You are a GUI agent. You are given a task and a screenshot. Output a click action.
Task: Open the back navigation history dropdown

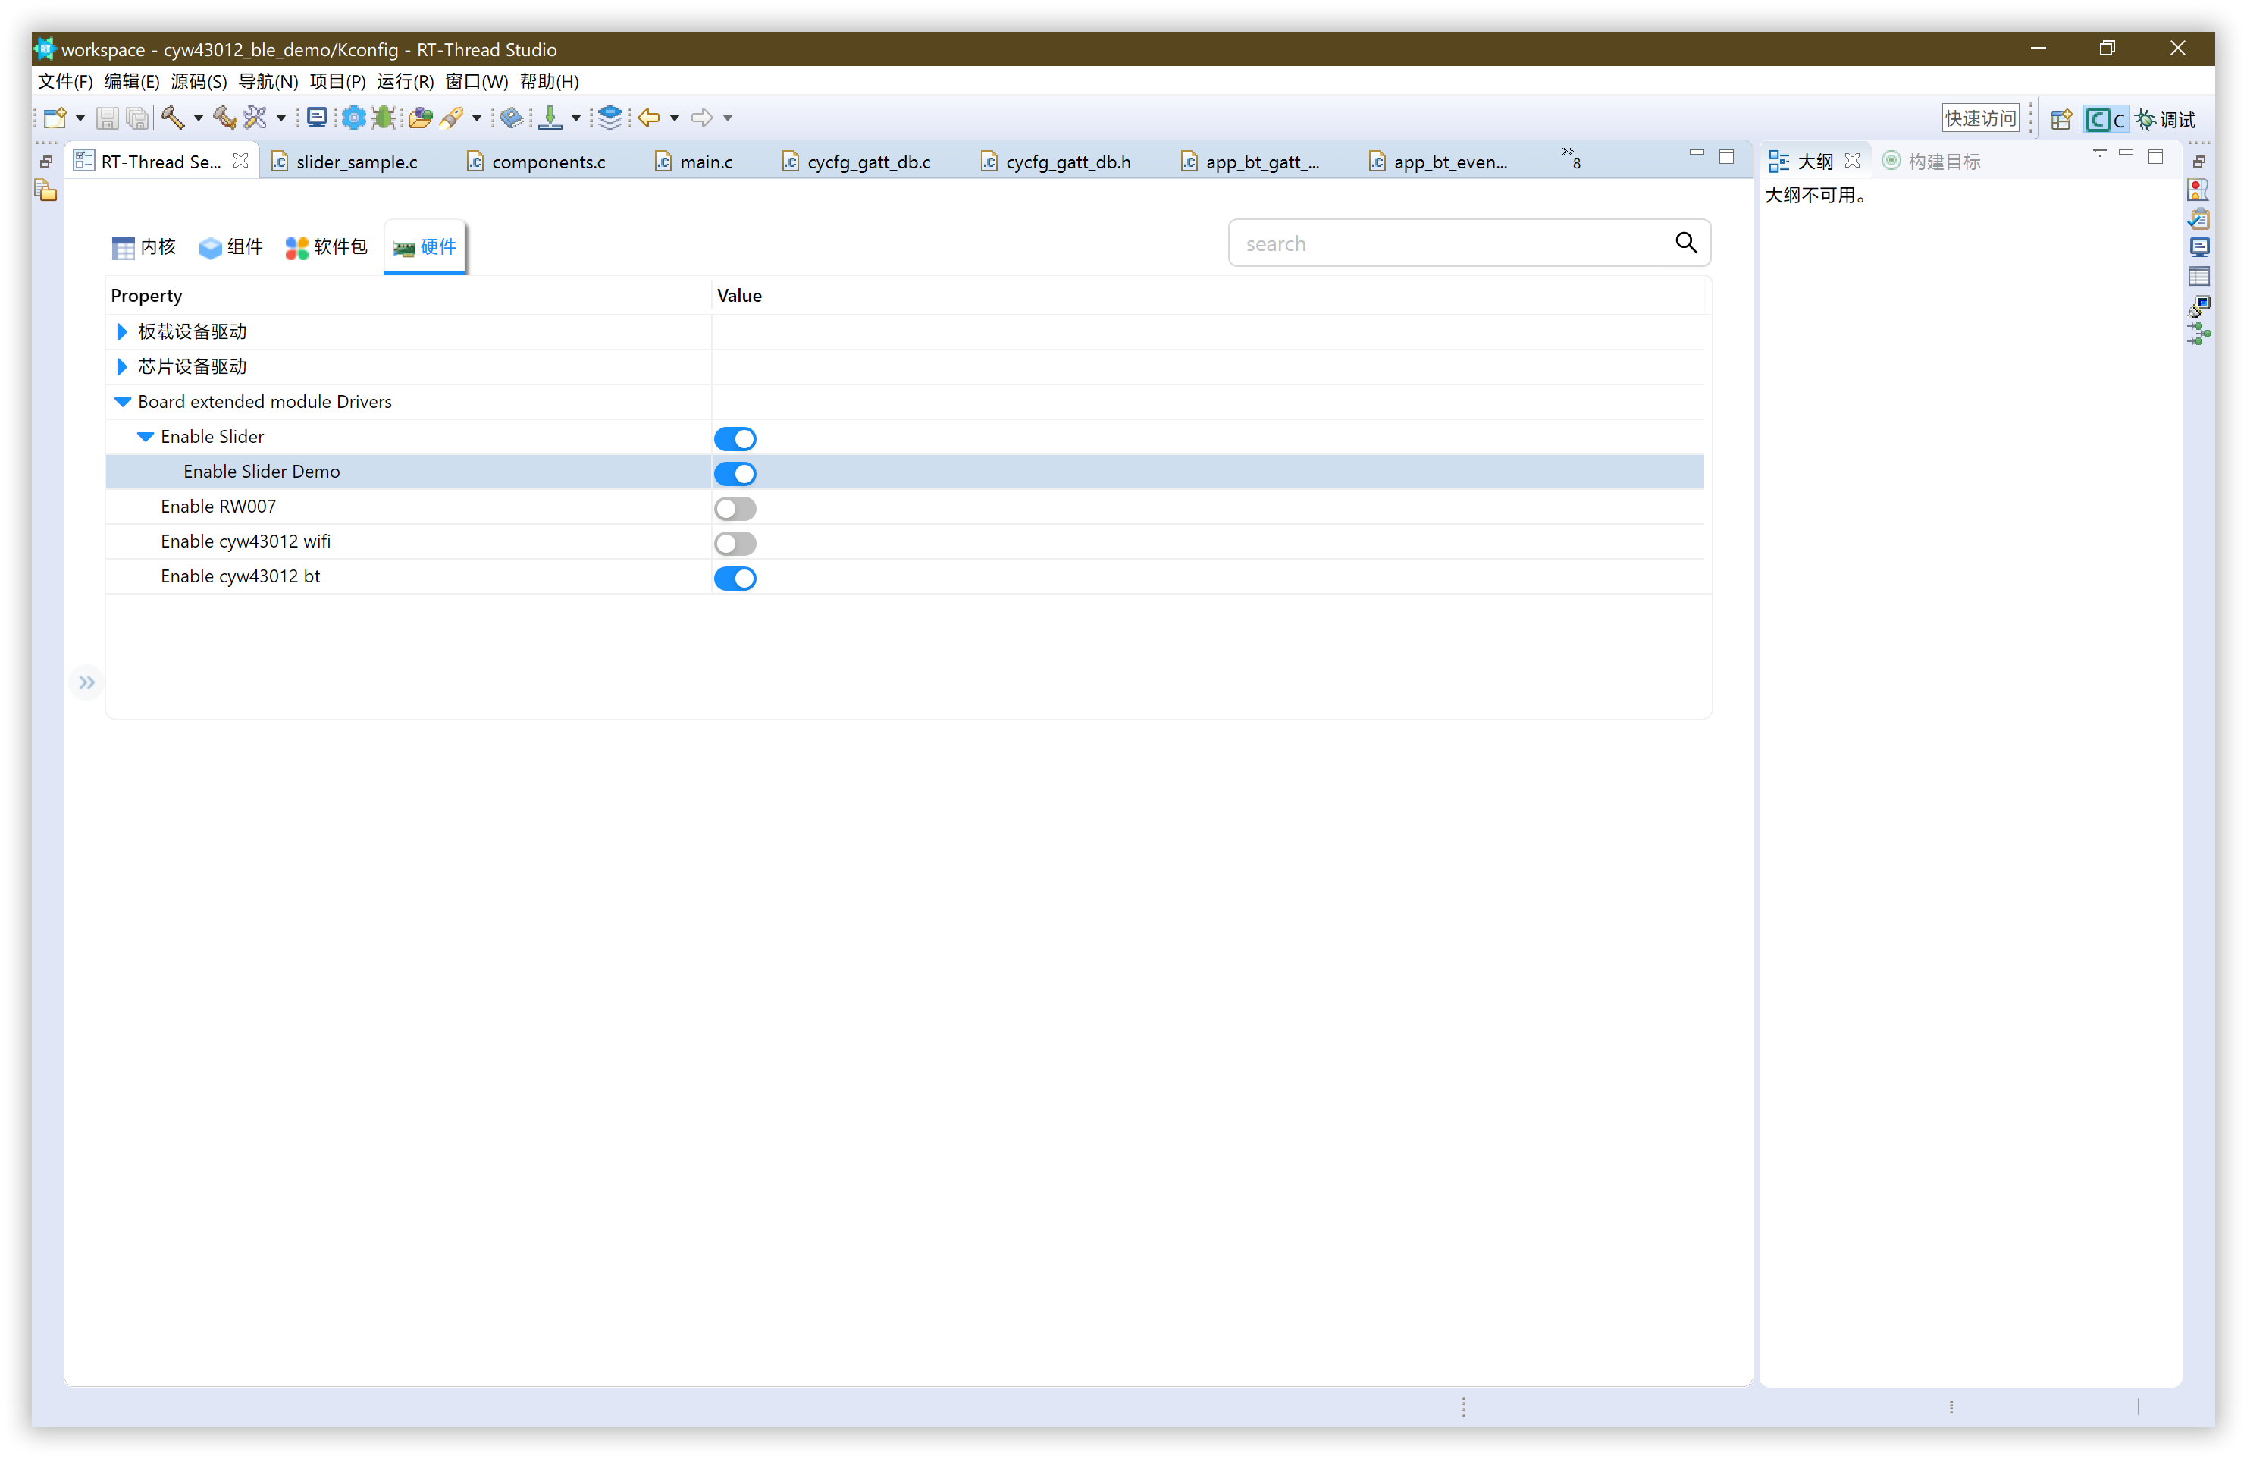[x=674, y=118]
